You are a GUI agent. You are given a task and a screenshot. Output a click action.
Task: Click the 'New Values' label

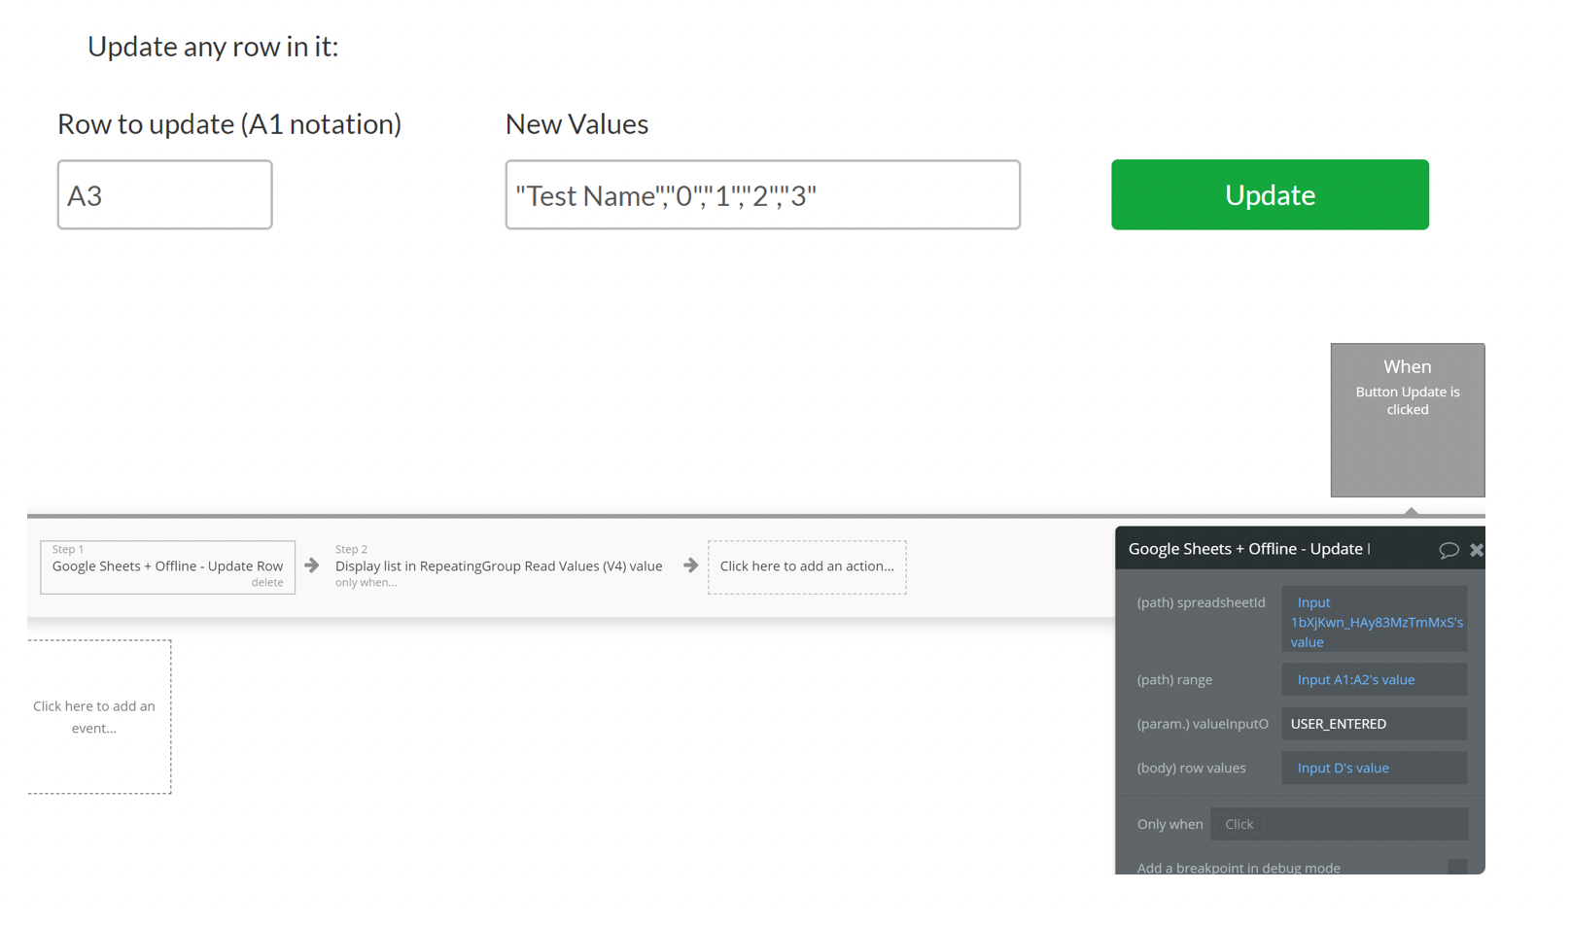click(x=576, y=124)
